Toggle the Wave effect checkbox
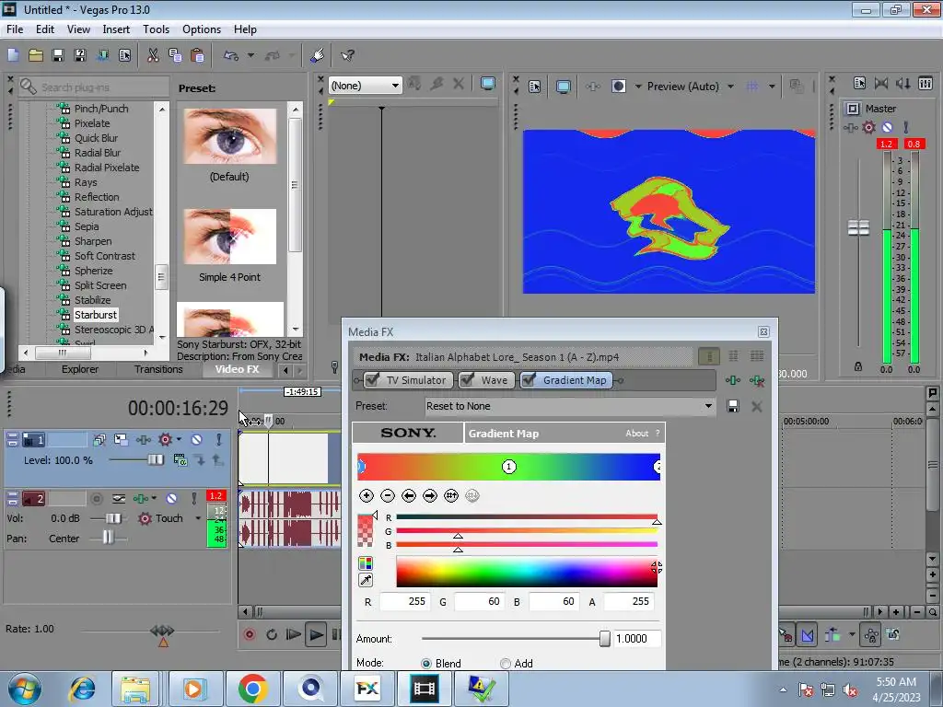The height and width of the screenshot is (707, 943). tap(467, 380)
